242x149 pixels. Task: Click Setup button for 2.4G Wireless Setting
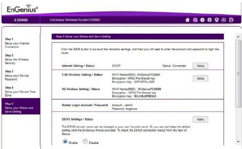(x=200, y=78)
